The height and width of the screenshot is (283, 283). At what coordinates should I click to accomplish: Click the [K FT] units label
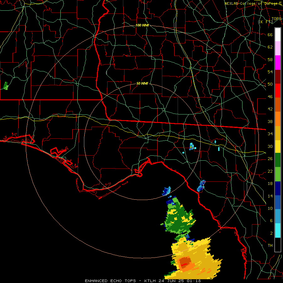click(x=266, y=22)
